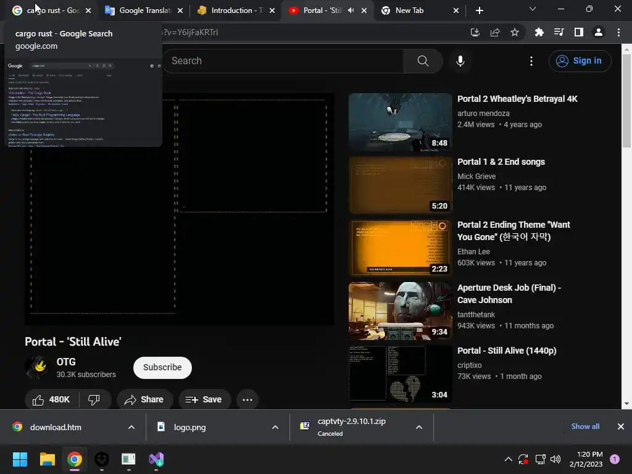
Task: Visit arturo mendoza channel
Action: pyautogui.click(x=483, y=114)
